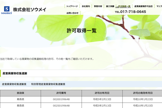Open the 許可取得一覧 navigation item
This screenshot has height=108, width=162.
[x=124, y=6]
